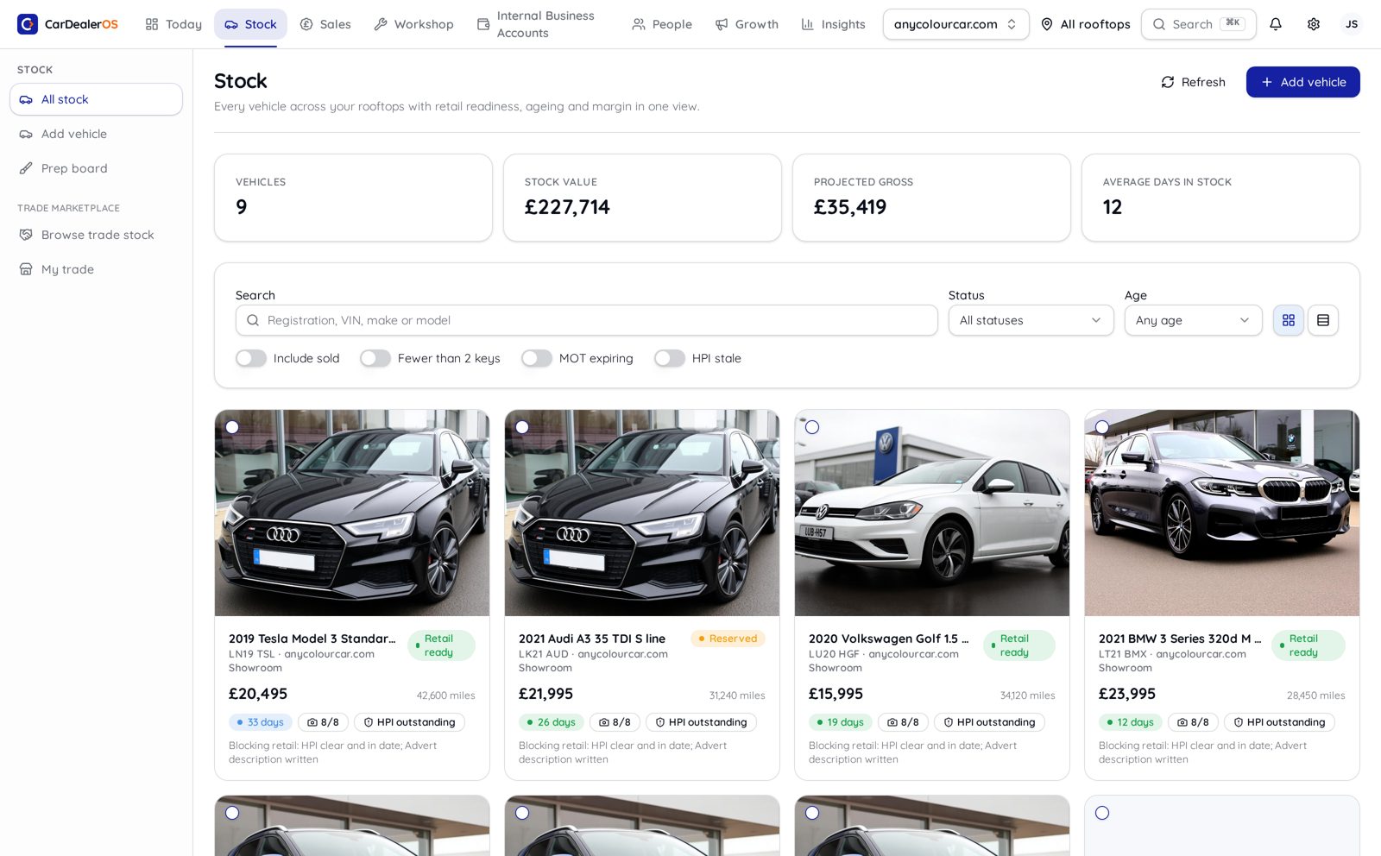Click the Reserved badge on Audi A3
Image resolution: width=1381 pixels, height=856 pixels.
[728, 639]
